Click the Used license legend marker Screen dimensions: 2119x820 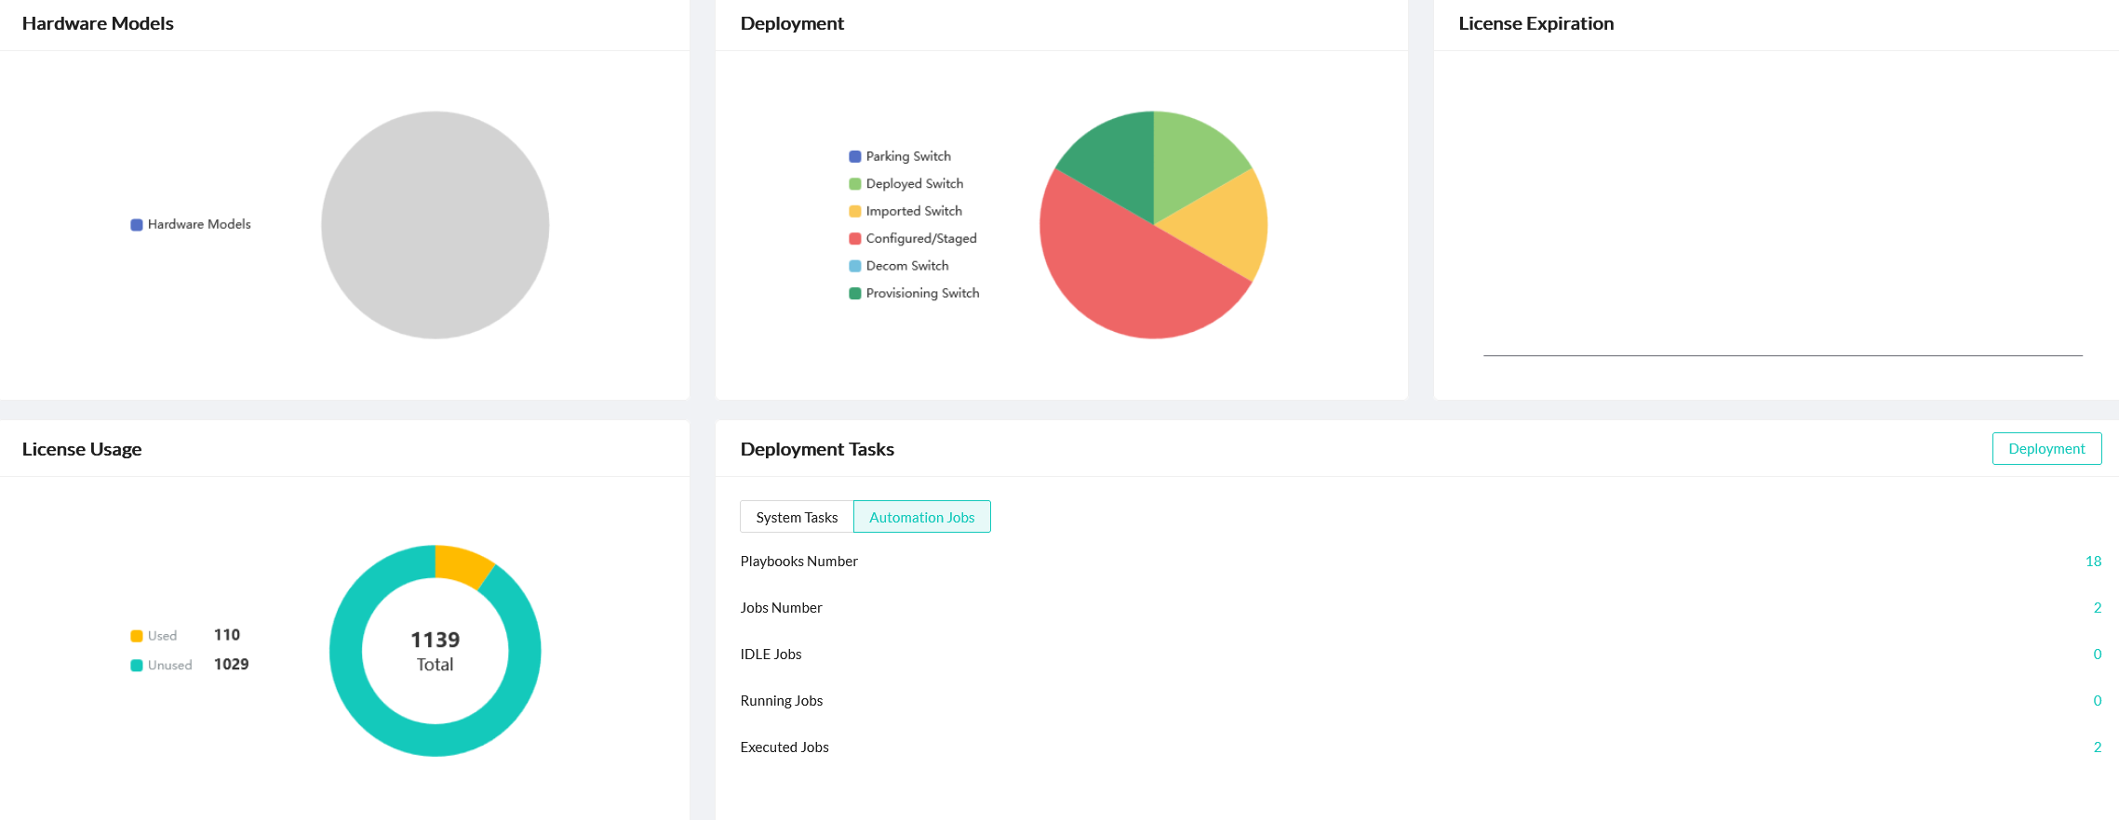tap(137, 636)
